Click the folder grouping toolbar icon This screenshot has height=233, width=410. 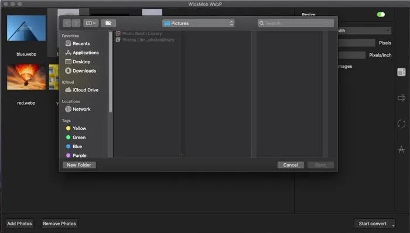point(108,23)
